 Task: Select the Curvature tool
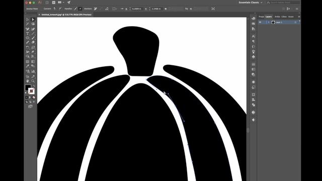pos(33,29)
